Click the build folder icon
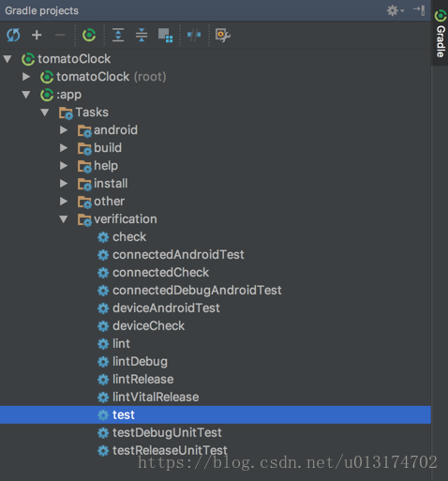448x481 pixels. 84,148
